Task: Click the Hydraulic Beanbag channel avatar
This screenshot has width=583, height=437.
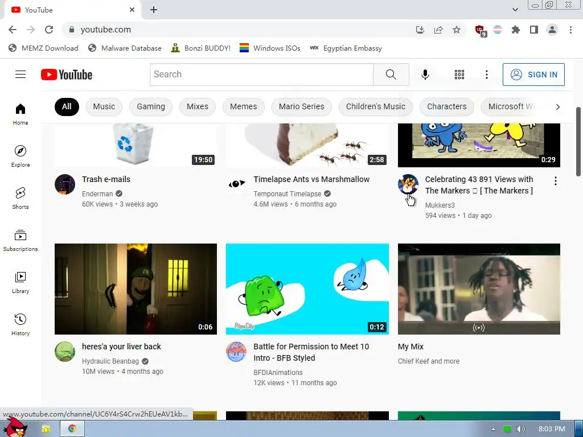Action: [x=65, y=352]
